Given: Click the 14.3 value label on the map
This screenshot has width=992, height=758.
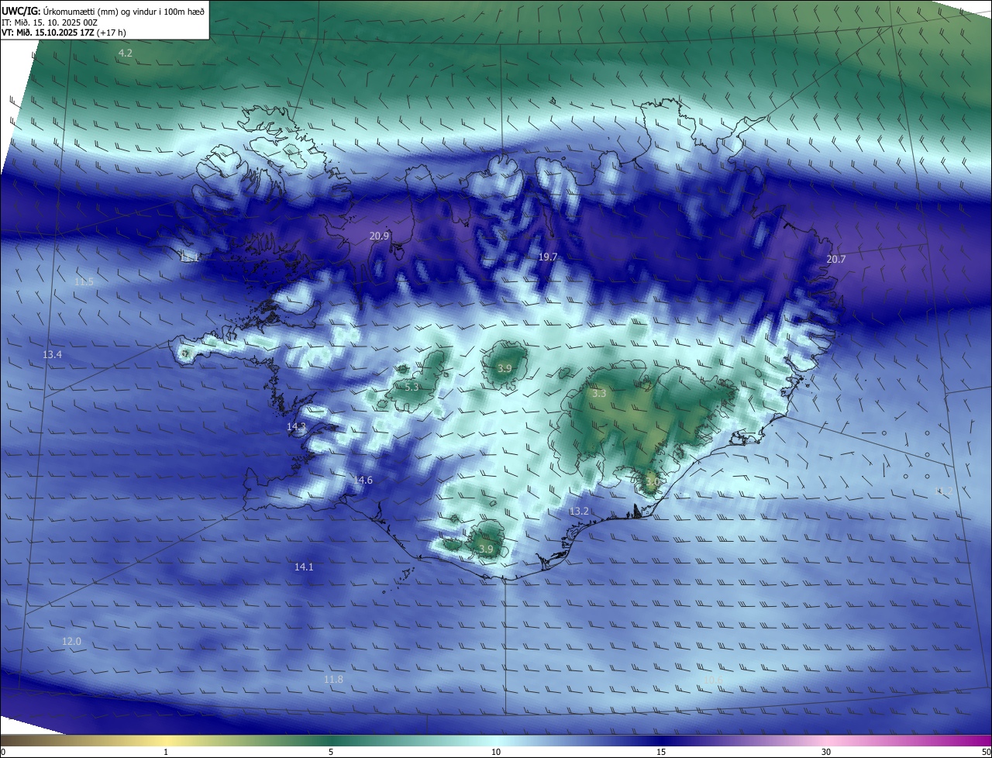Looking at the screenshot, I should (x=296, y=426).
